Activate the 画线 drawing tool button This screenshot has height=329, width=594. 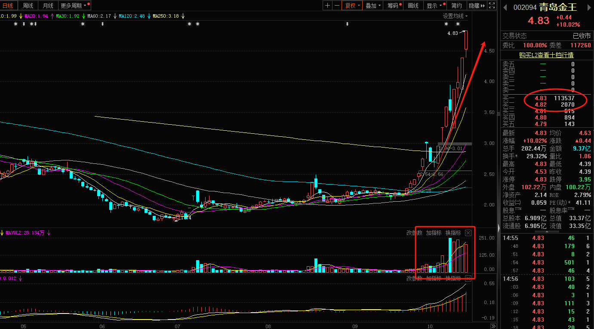click(x=413, y=6)
